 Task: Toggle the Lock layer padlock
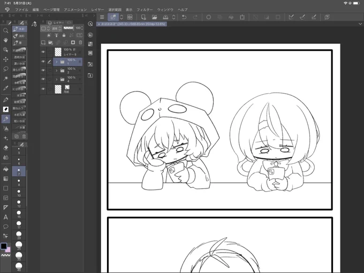pos(64,35)
